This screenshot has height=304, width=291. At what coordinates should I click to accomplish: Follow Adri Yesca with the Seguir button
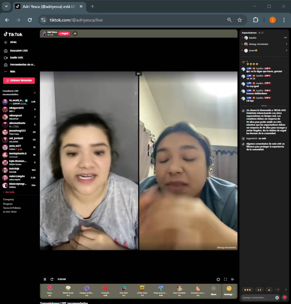coord(64,34)
